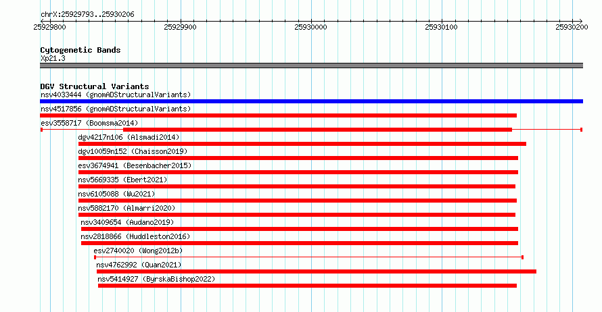The image size is (602, 312).
Task: Click the chrX:25929793..25930206 region label
Action: point(87,15)
